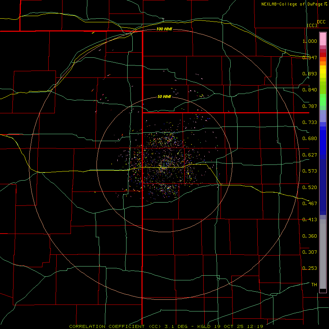Click the 0.413 color scale value
The height and width of the screenshot is (329, 329).
[x=310, y=220]
